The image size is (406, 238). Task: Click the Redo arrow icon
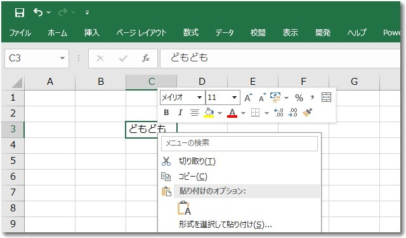coord(63,12)
